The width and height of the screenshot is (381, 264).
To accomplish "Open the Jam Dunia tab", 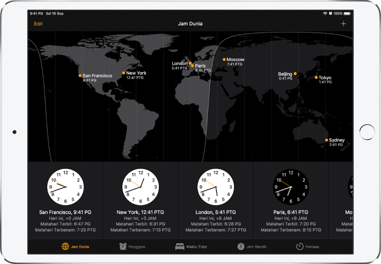I will pos(75,247).
